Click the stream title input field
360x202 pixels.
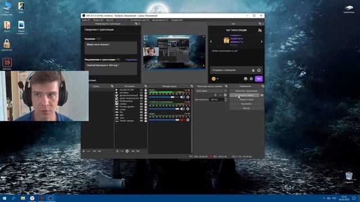(111, 48)
